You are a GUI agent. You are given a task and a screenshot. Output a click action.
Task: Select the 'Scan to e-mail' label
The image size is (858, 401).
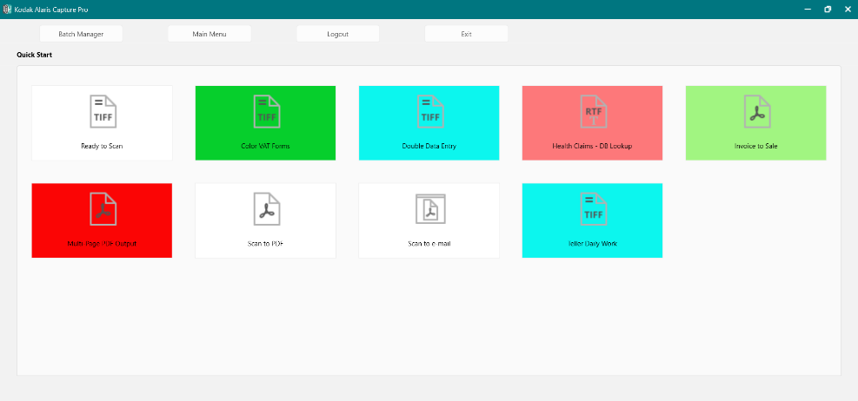pyautogui.click(x=429, y=244)
